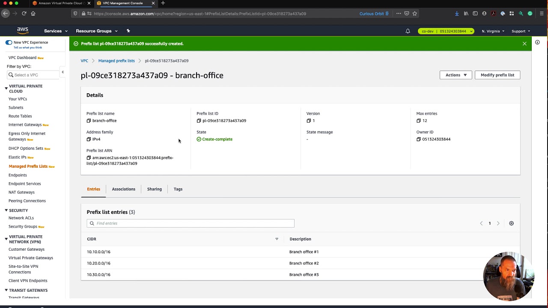Switch to Amazon Virtual Private Cloud browser tab
Image resolution: width=548 pixels, height=308 pixels.
point(60,3)
